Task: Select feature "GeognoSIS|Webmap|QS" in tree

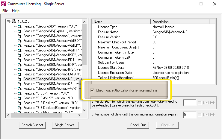Action: coord(52,84)
